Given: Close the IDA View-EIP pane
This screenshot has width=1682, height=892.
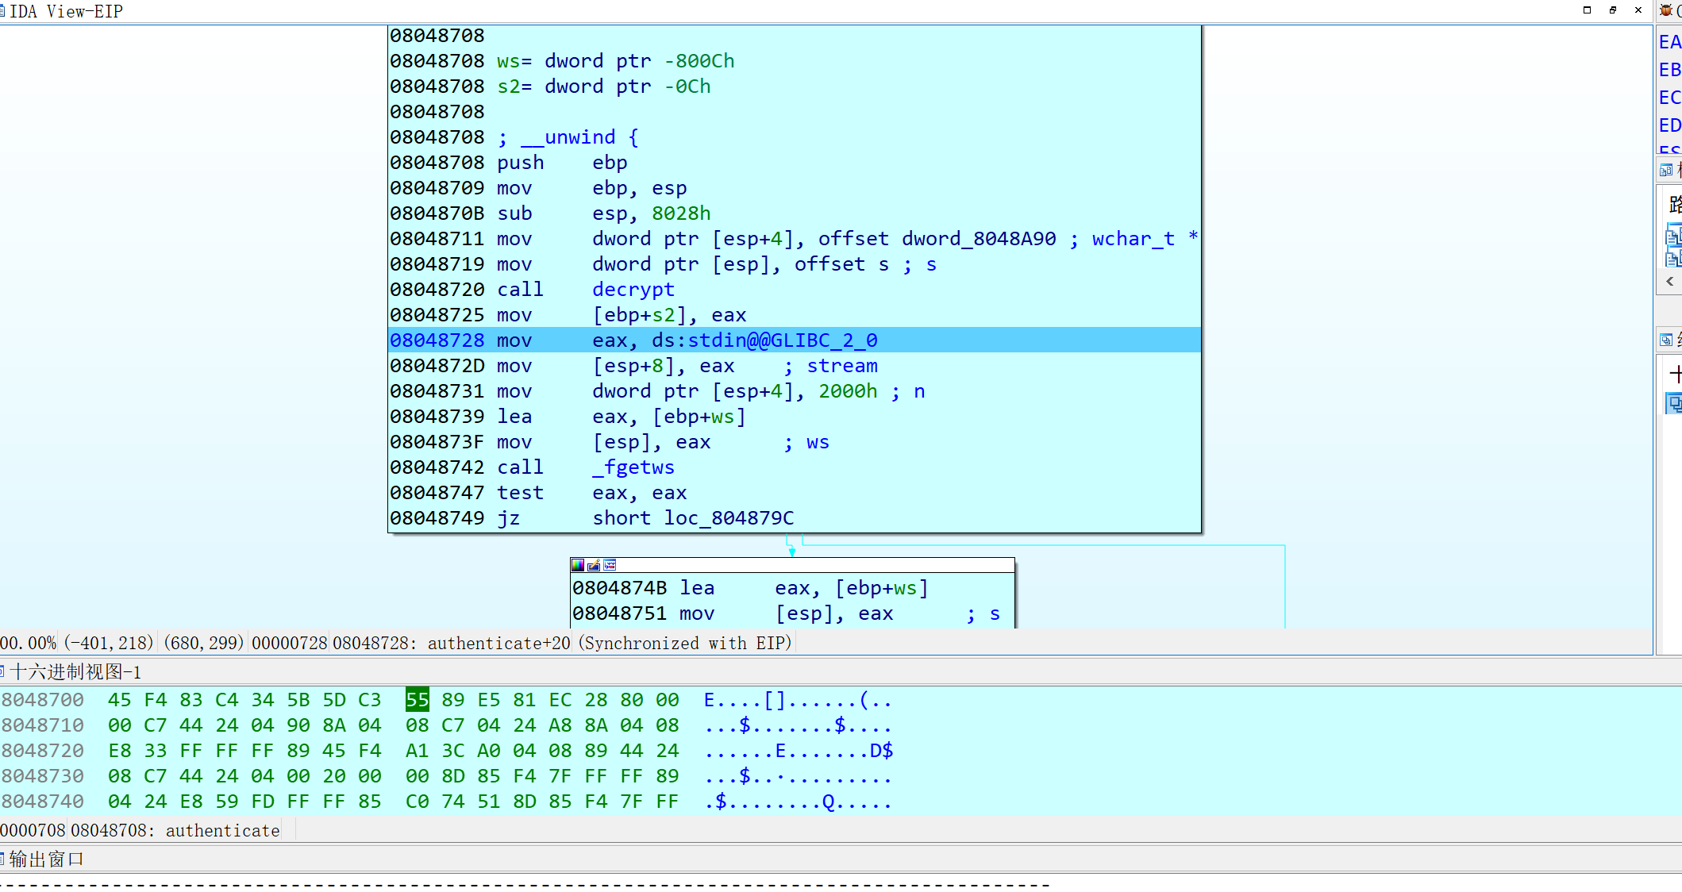Looking at the screenshot, I should pyautogui.click(x=1638, y=10).
